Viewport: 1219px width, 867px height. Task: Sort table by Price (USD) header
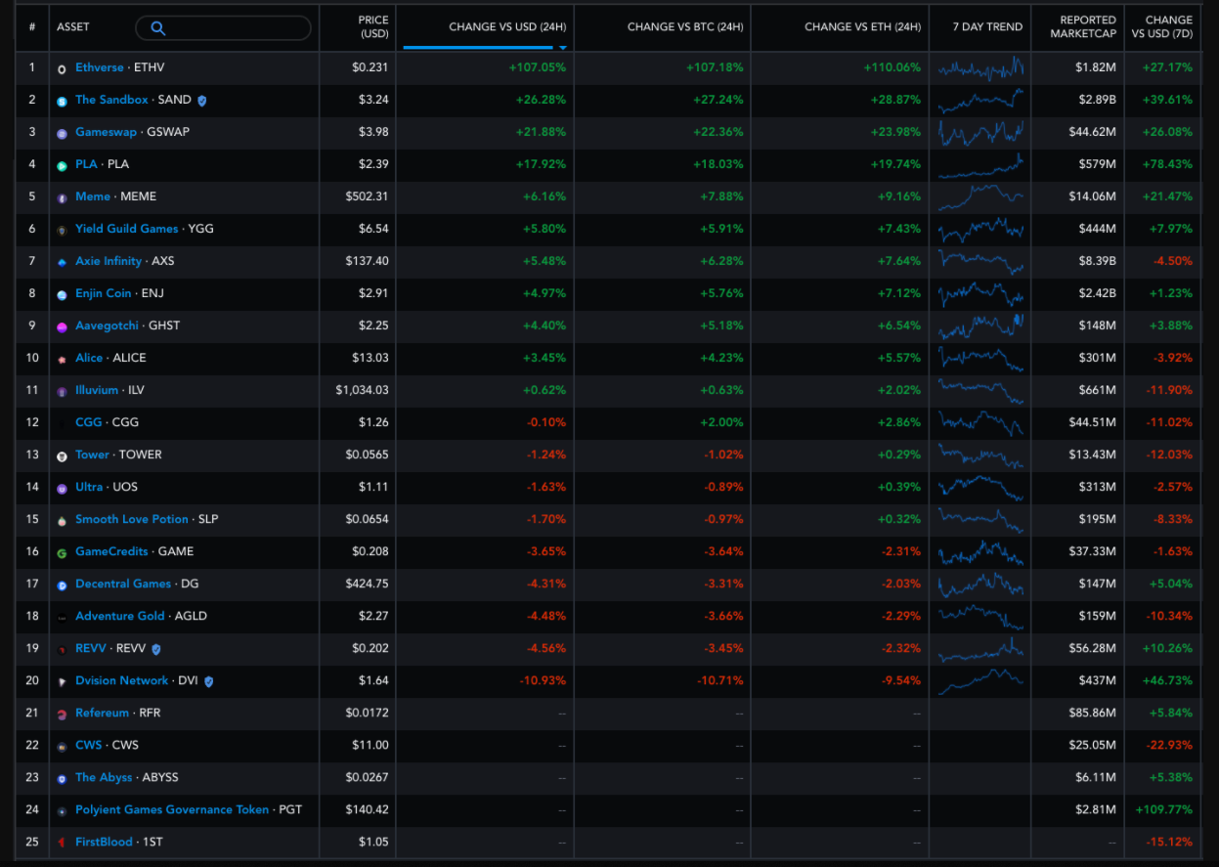[372, 27]
